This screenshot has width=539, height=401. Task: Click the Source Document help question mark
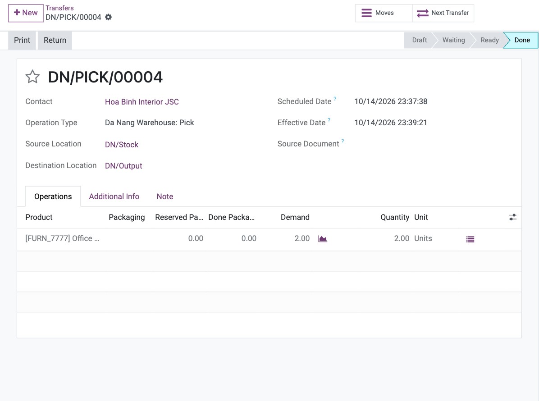coord(343,141)
